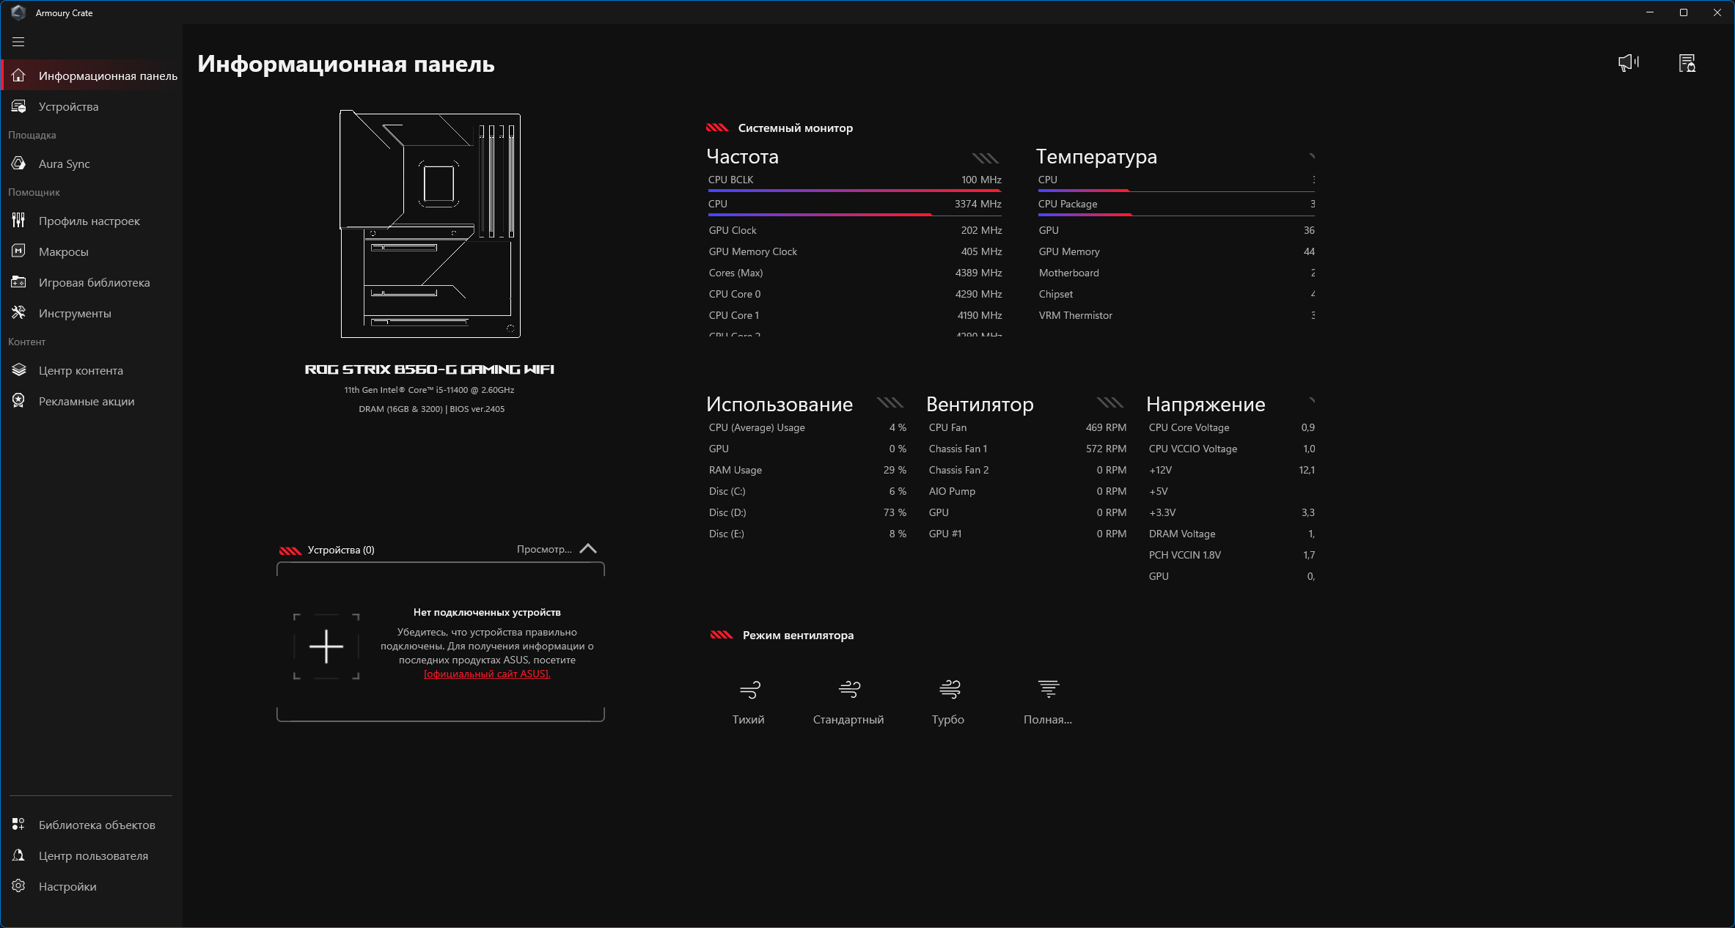Select Тихий fan mode label
This screenshot has width=1735, height=928.
tap(748, 720)
